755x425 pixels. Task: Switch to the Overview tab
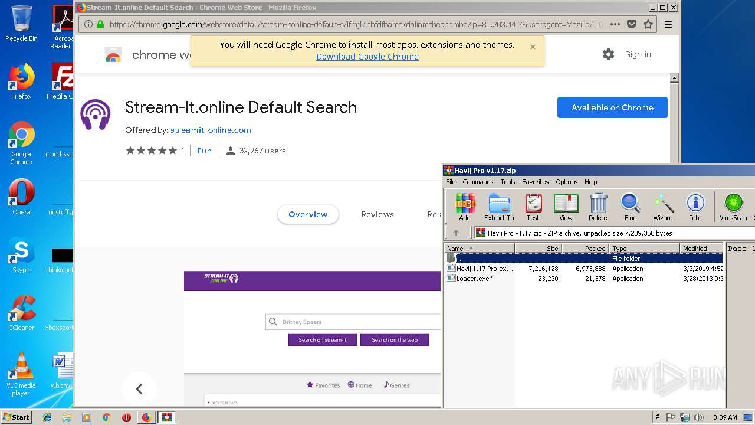pos(308,214)
